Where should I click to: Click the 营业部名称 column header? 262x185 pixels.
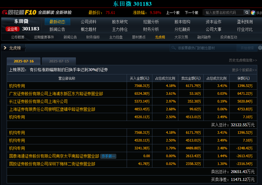(x=67, y=78)
